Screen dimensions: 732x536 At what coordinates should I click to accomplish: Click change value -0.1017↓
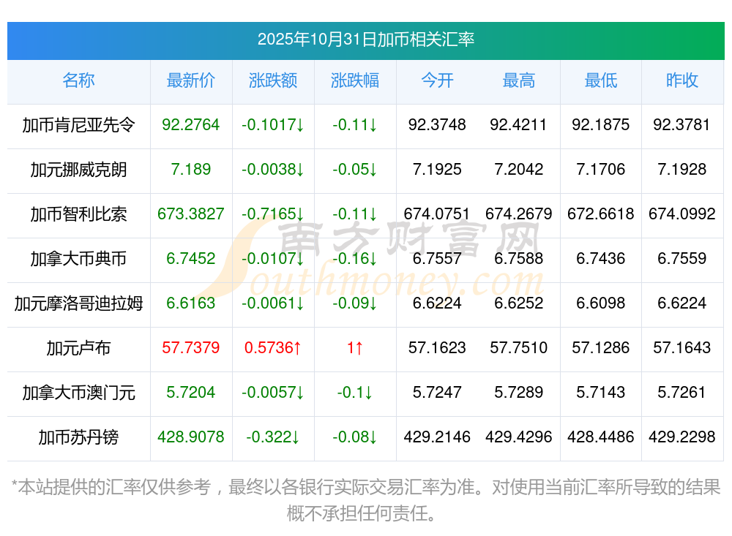tap(272, 124)
